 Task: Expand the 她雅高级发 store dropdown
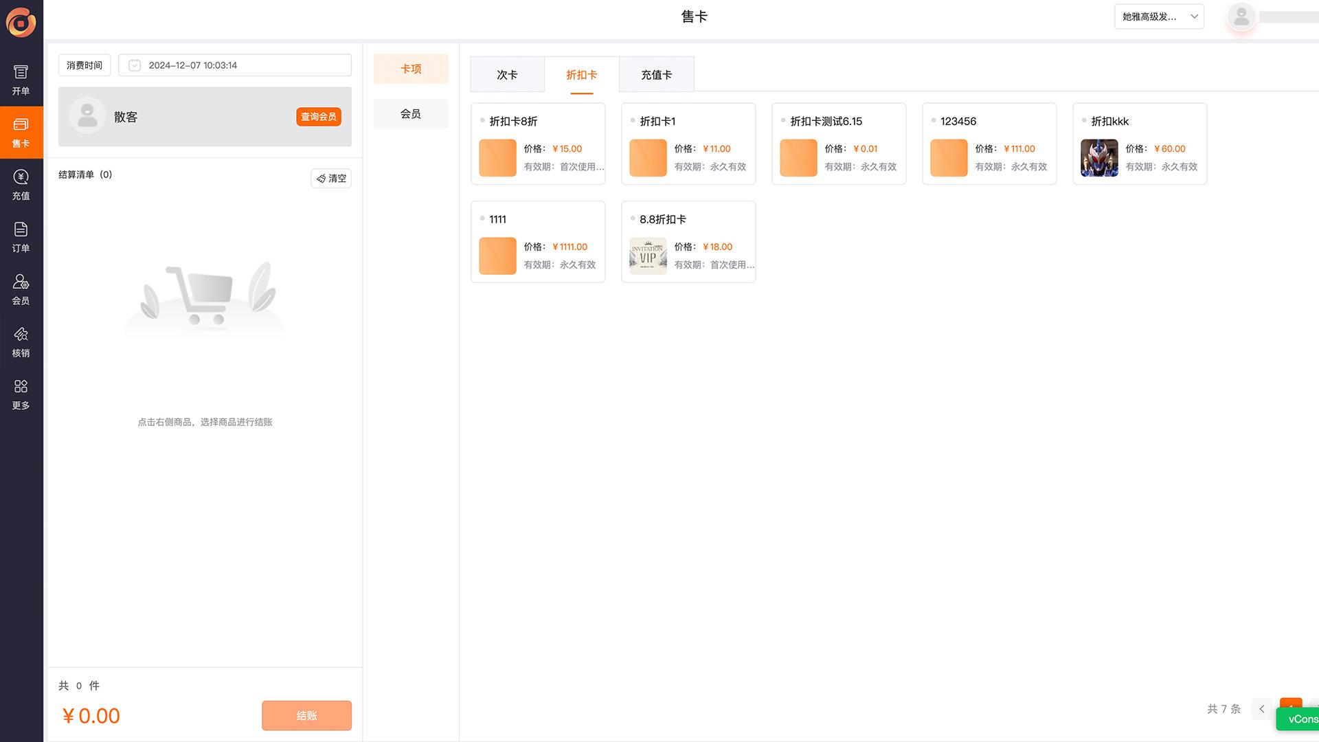1158,16
